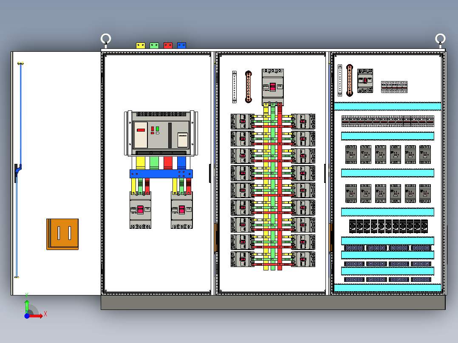The height and width of the screenshot is (343, 458).
Task: Select the right lifting eye bolt on cabinet top
Action: pos(440,40)
